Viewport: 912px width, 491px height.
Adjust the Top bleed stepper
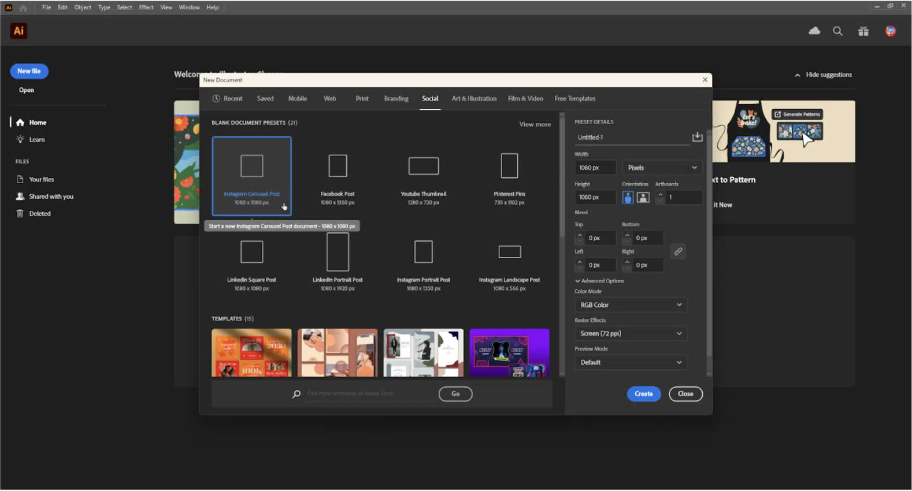point(579,237)
